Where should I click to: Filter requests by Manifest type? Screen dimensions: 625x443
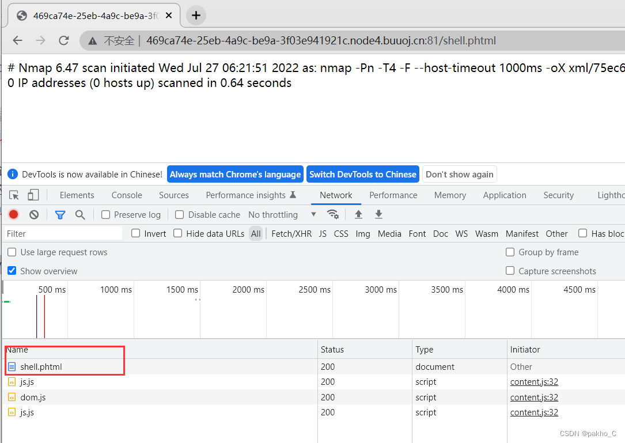(x=522, y=234)
